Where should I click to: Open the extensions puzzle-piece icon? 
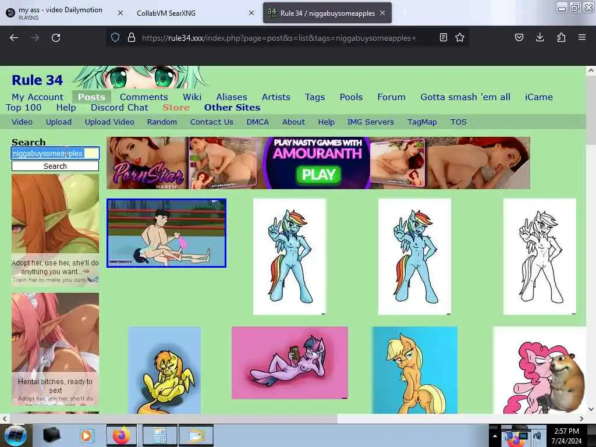(x=561, y=37)
